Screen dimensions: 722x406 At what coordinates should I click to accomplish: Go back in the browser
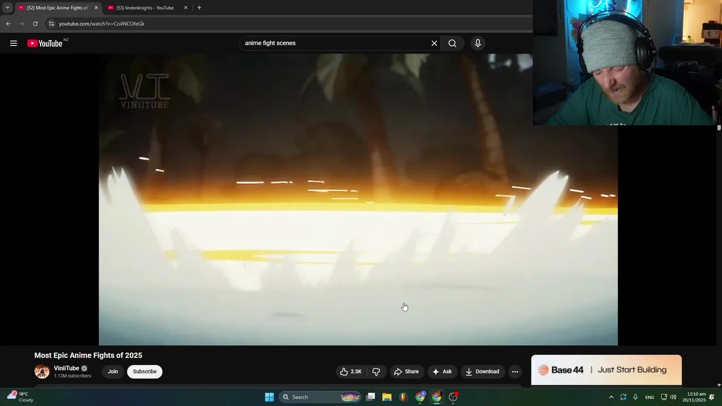click(x=8, y=24)
